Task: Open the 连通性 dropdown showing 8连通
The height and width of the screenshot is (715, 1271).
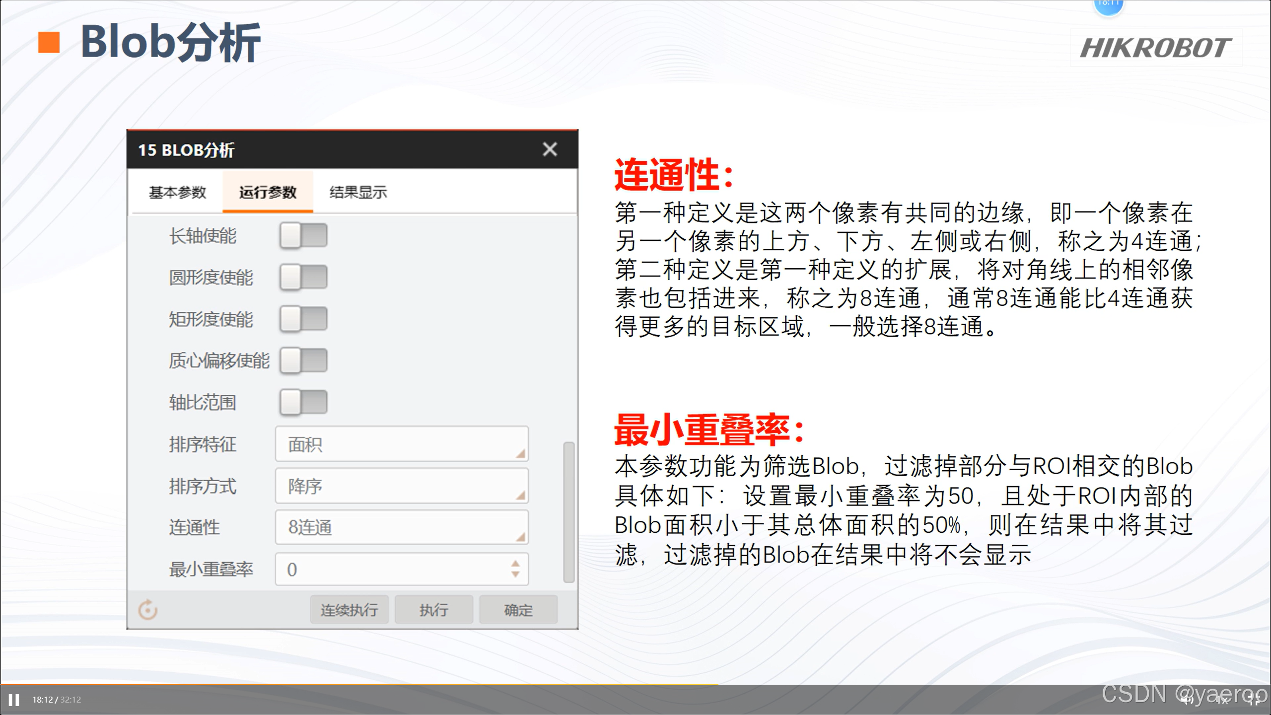Action: click(x=401, y=527)
